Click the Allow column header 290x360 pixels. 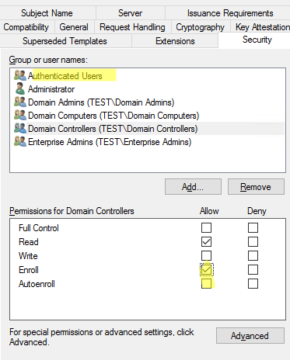pyautogui.click(x=209, y=211)
